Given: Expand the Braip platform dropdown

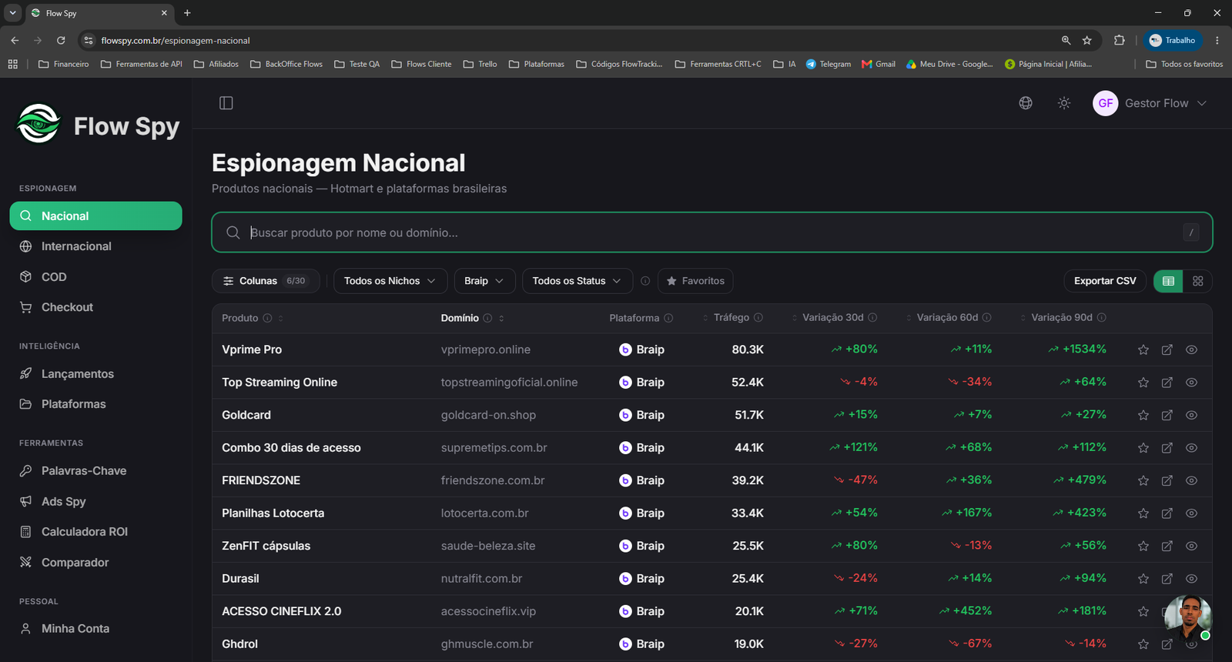Looking at the screenshot, I should tap(484, 281).
